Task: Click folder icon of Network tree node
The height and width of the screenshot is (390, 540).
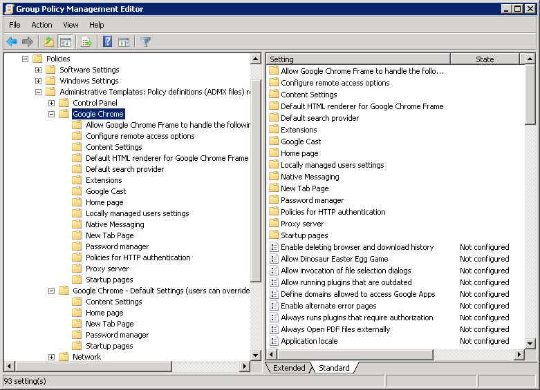Action: pyautogui.click(x=64, y=357)
